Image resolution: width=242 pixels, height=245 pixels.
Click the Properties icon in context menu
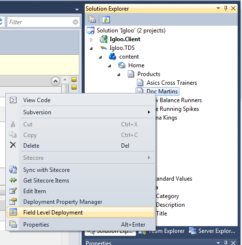click(13, 224)
